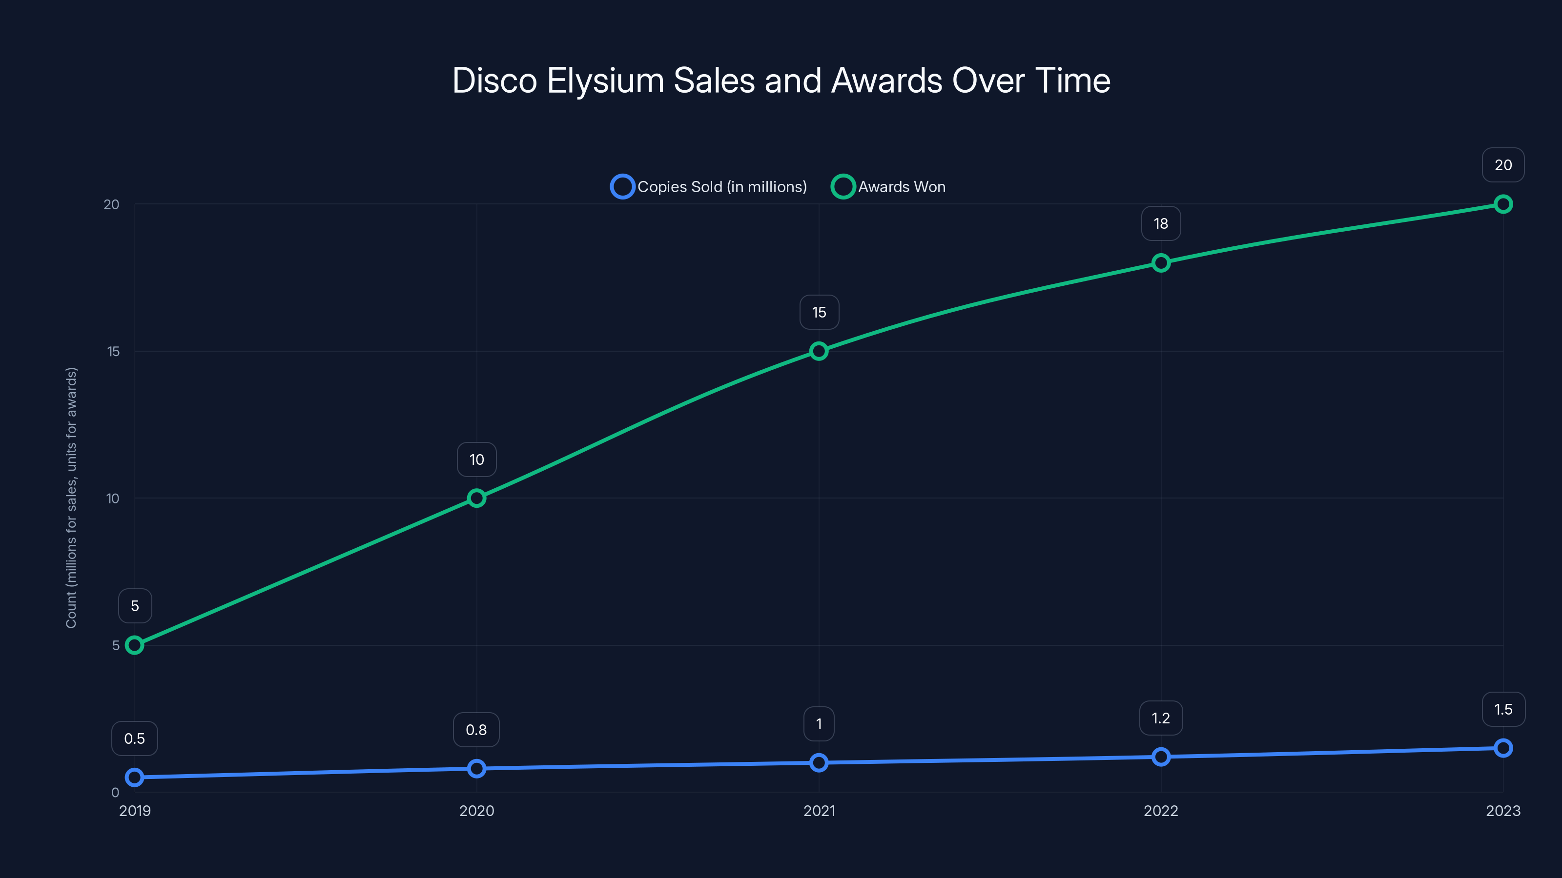Click the blue Copies Sold legend marker icon

click(622, 187)
